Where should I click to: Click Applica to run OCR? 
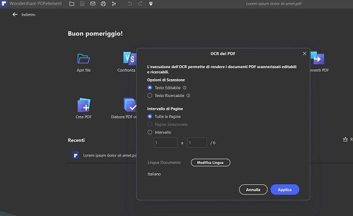[285, 189]
